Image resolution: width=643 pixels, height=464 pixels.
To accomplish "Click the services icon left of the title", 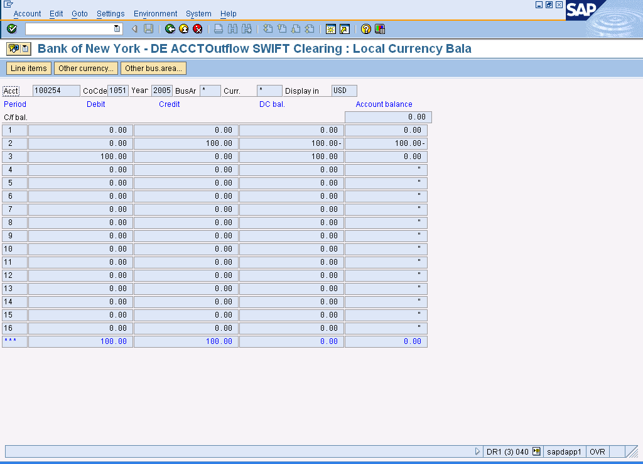I will [x=14, y=48].
